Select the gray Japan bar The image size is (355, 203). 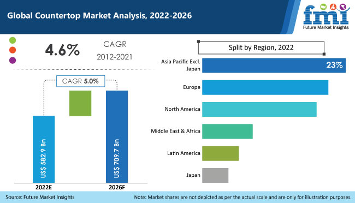coord(215,175)
